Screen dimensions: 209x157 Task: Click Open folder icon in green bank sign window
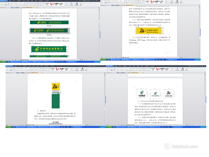1,8
